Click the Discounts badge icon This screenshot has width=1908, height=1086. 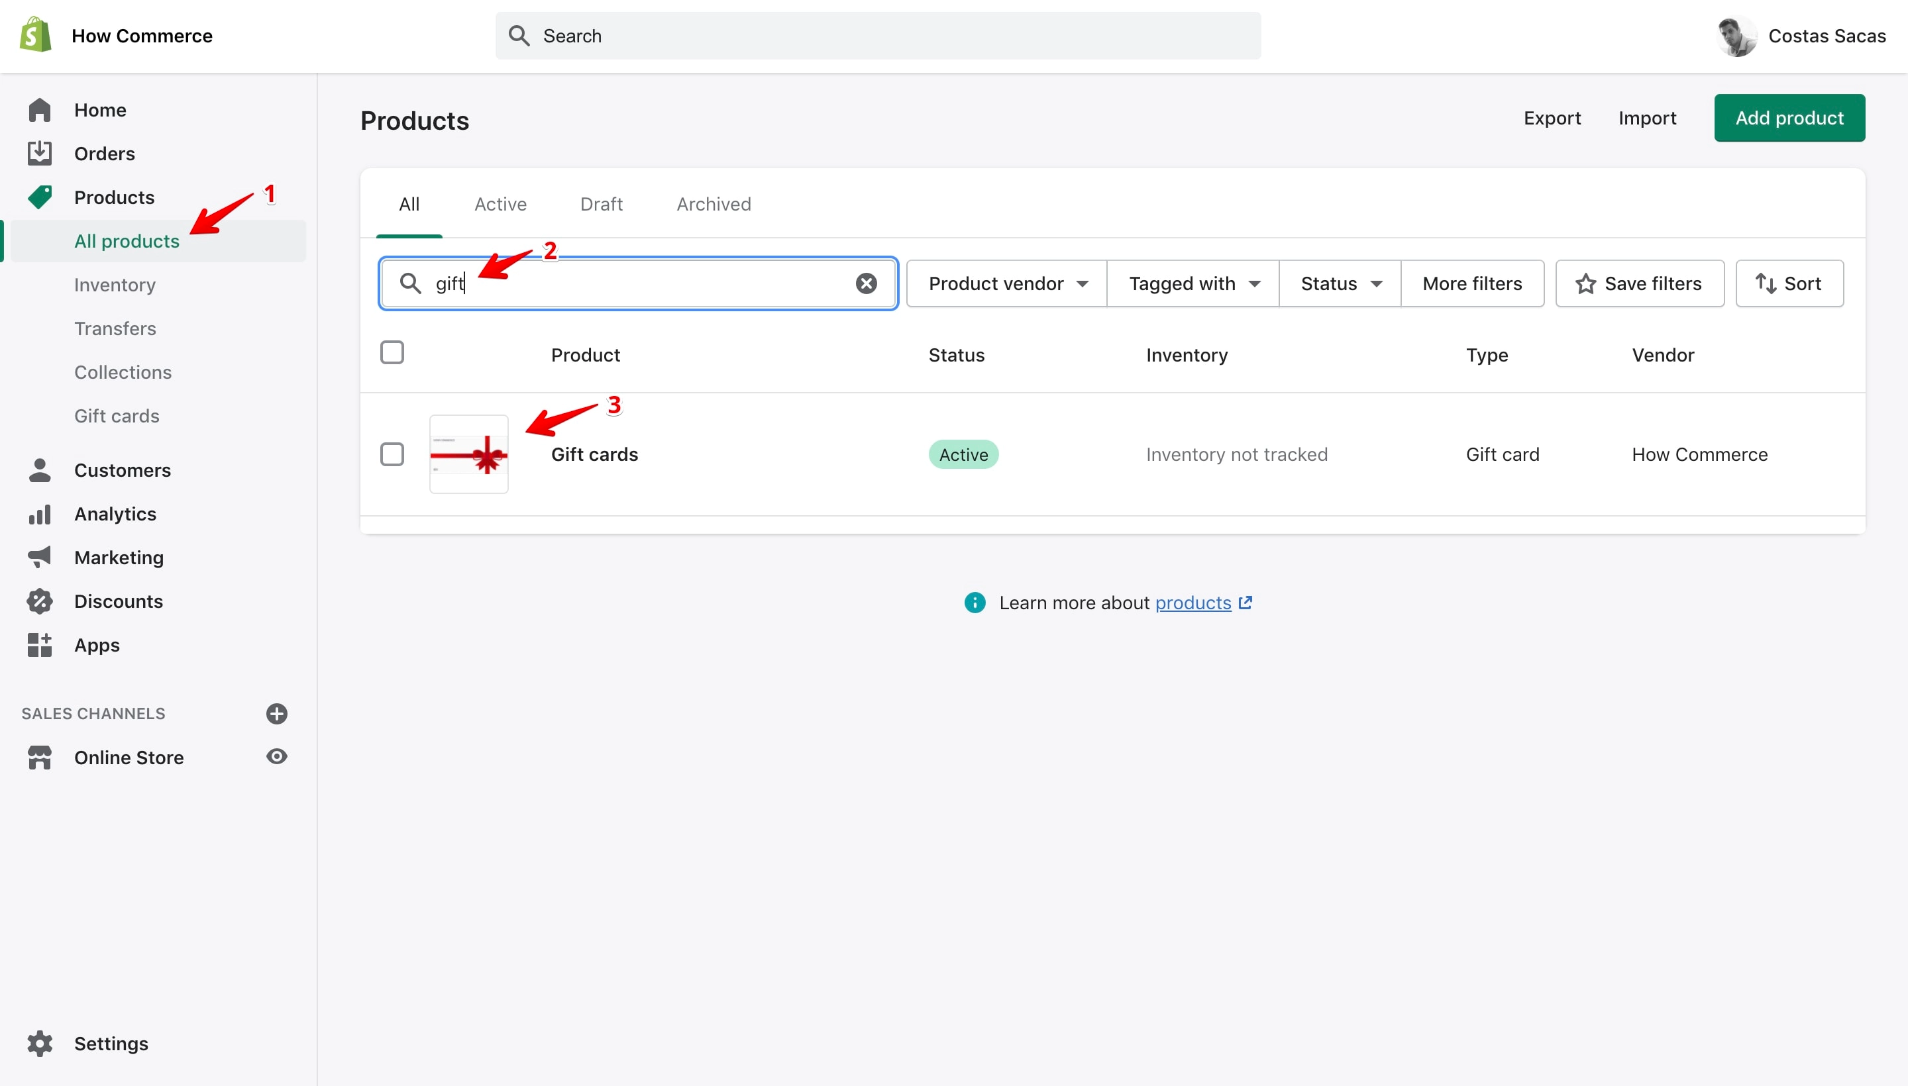click(x=40, y=601)
